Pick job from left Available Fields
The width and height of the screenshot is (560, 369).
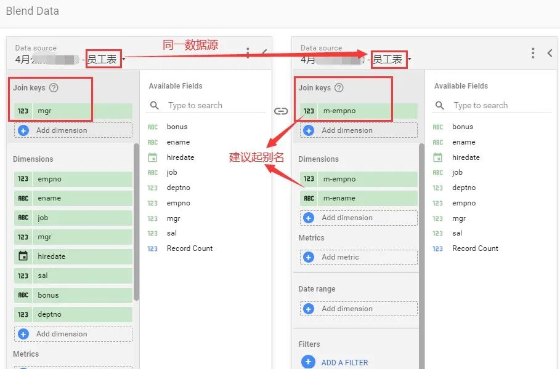tap(172, 173)
